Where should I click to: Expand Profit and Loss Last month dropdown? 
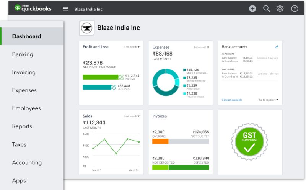click(x=132, y=47)
